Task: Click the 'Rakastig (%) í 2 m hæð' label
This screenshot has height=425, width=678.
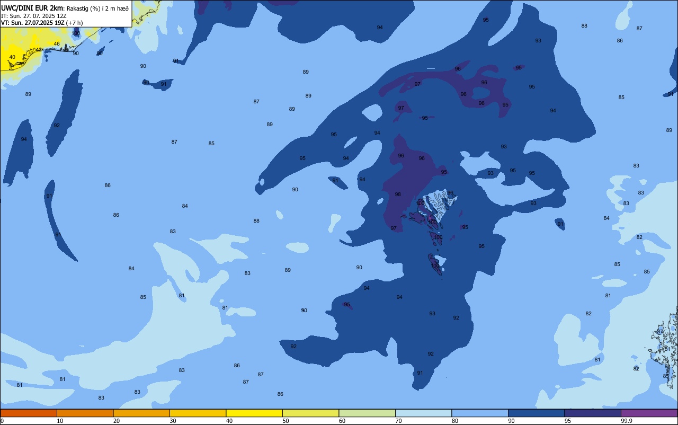Action: coord(97,8)
